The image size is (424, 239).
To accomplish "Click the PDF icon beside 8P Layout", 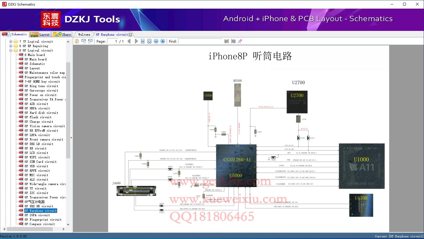I will 21,68.
